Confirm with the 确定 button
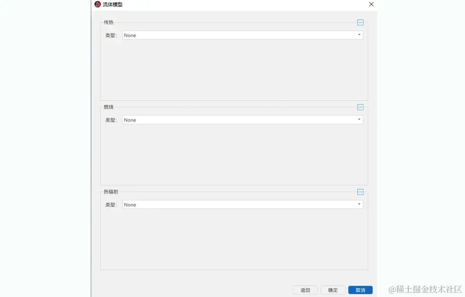The image size is (465, 297). coord(333,290)
